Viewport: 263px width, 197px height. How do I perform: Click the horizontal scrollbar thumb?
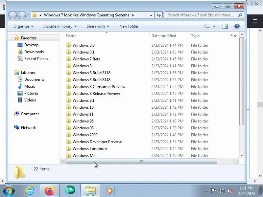141,161
